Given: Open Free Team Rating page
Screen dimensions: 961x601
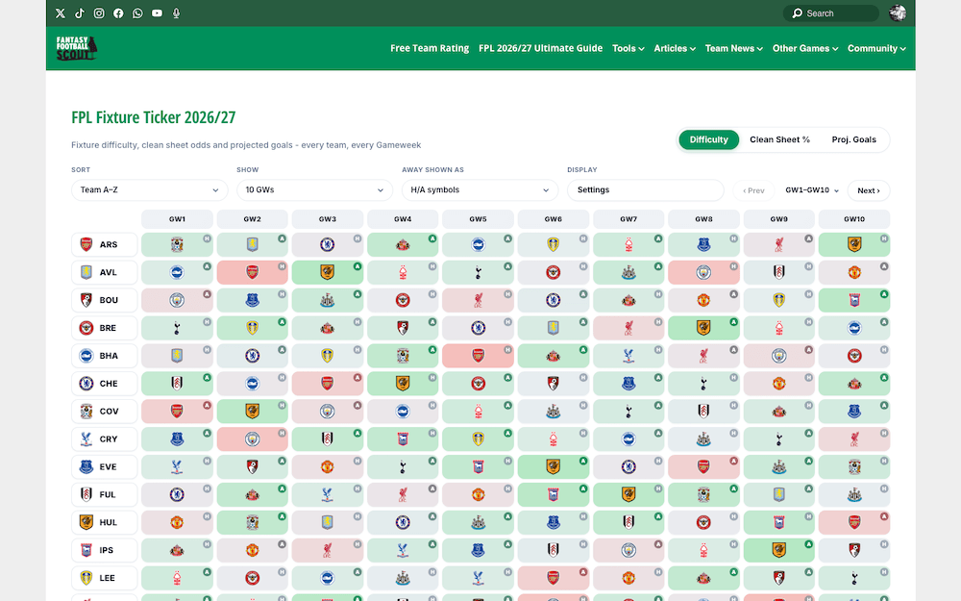Looking at the screenshot, I should pyautogui.click(x=430, y=48).
